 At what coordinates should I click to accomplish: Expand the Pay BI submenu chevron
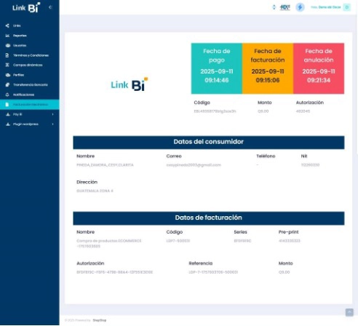[x=52, y=114]
